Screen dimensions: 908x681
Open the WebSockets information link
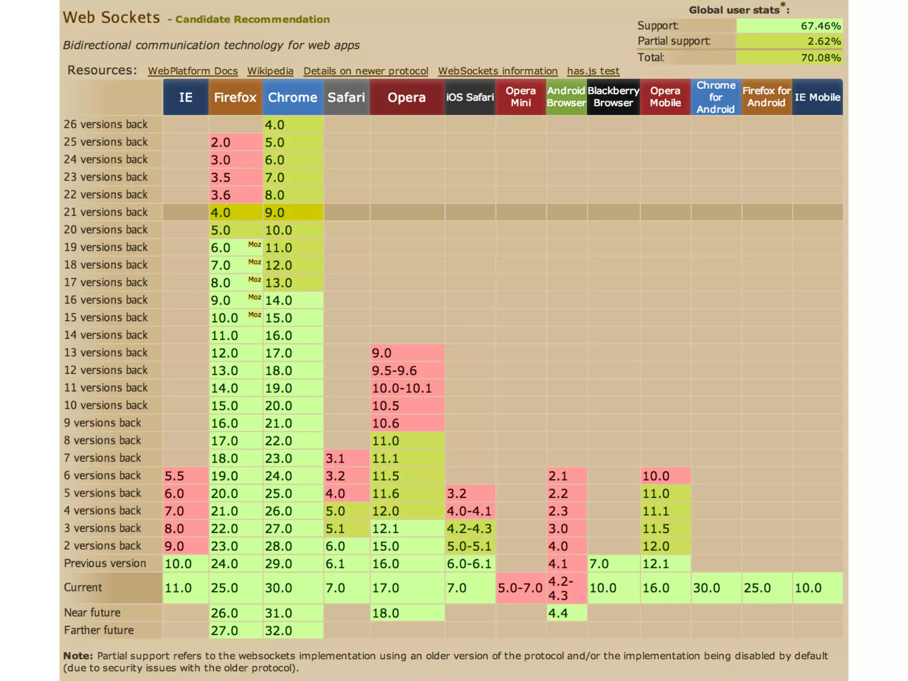click(x=497, y=71)
